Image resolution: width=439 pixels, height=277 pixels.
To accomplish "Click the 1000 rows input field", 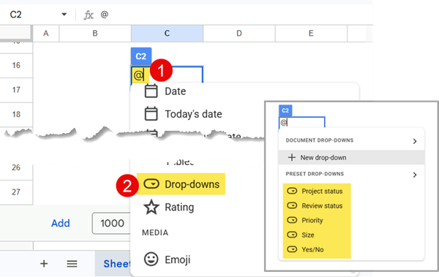I will (x=111, y=223).
